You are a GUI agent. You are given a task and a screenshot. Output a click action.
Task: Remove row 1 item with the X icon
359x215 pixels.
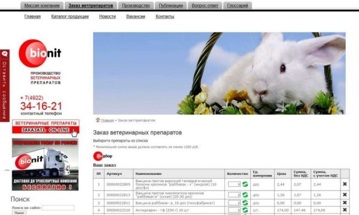pyautogui.click(x=345, y=184)
